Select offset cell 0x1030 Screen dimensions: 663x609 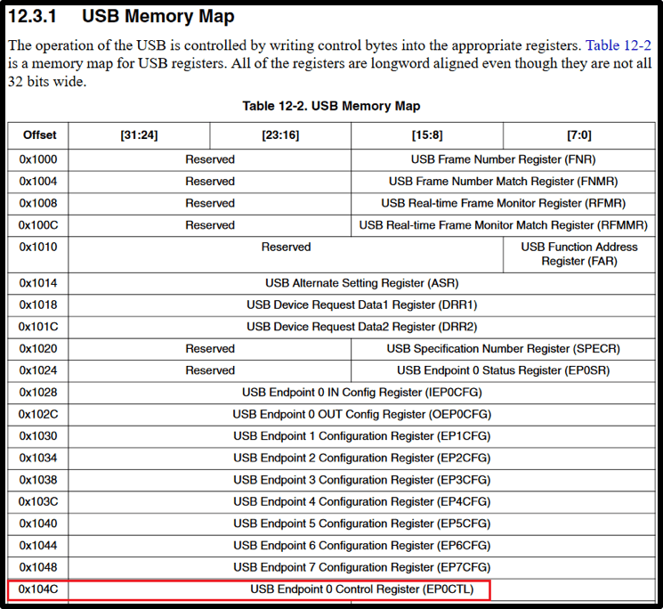tap(38, 436)
